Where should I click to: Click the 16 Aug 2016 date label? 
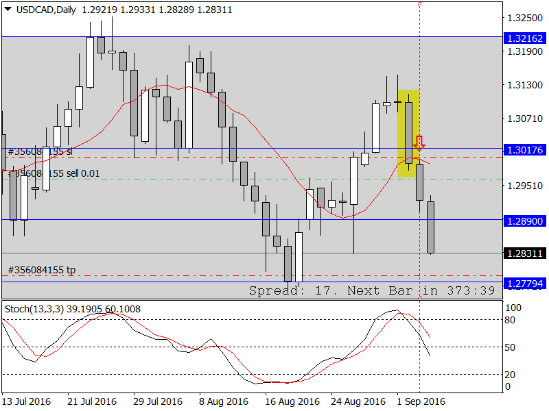point(292,401)
